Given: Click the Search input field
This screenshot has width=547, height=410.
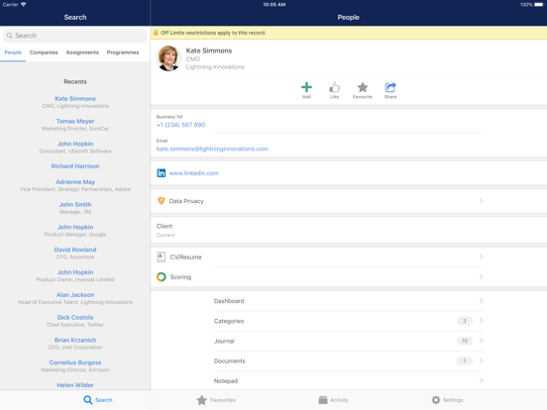Looking at the screenshot, I should [75, 36].
